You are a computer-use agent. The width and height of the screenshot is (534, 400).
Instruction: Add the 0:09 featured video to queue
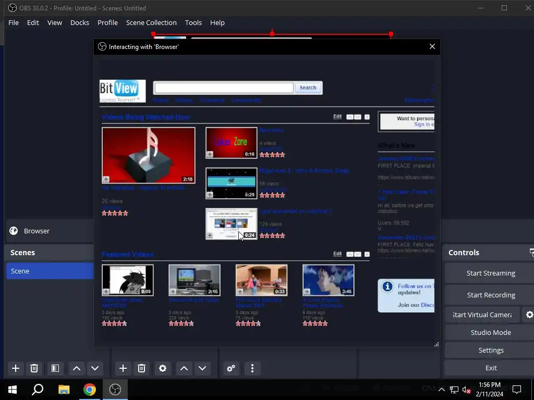(106, 292)
